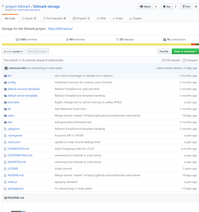Screen dimensions: 199x212
Task: Open the CHANGELOG.md file name
Action: (x=18, y=149)
